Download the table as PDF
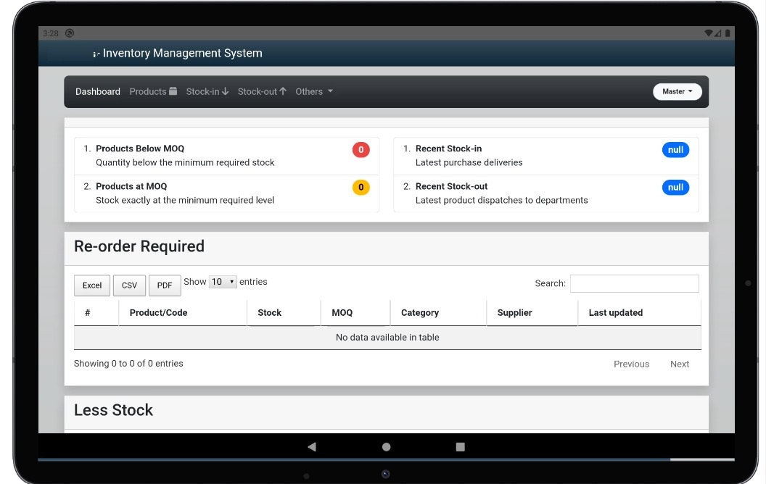 click(165, 285)
